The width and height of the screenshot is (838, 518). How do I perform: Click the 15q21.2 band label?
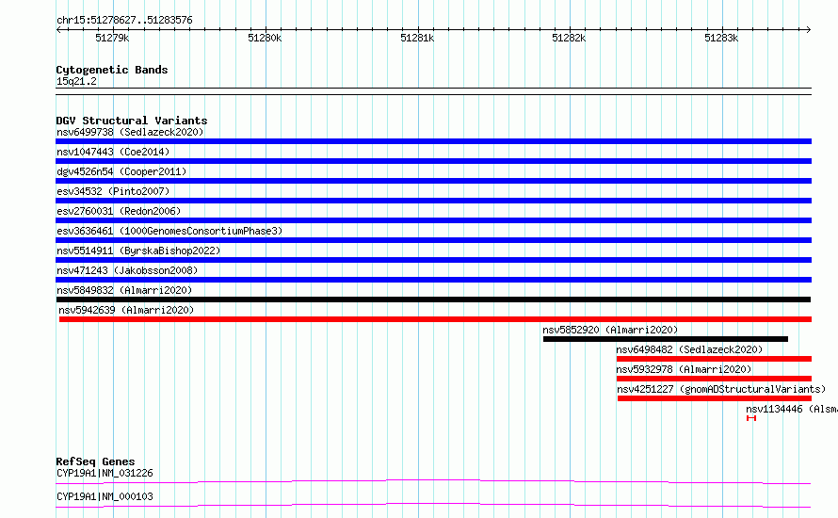76,81
